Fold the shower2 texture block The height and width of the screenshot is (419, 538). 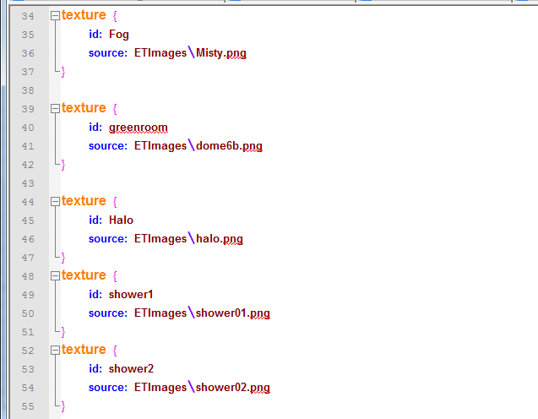coord(55,351)
